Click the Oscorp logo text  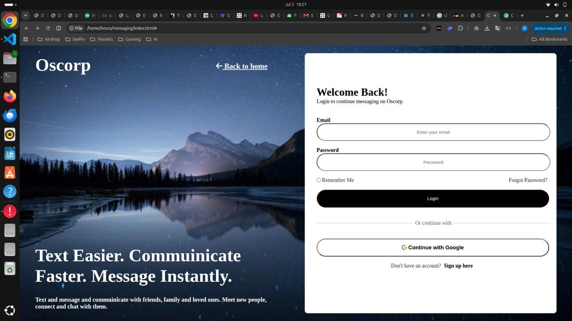coord(63,65)
